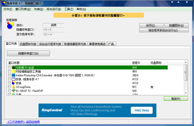Click FREE TRIAL in the RingCentral ad
Screen dimensions: 194x126
coord(142,110)
